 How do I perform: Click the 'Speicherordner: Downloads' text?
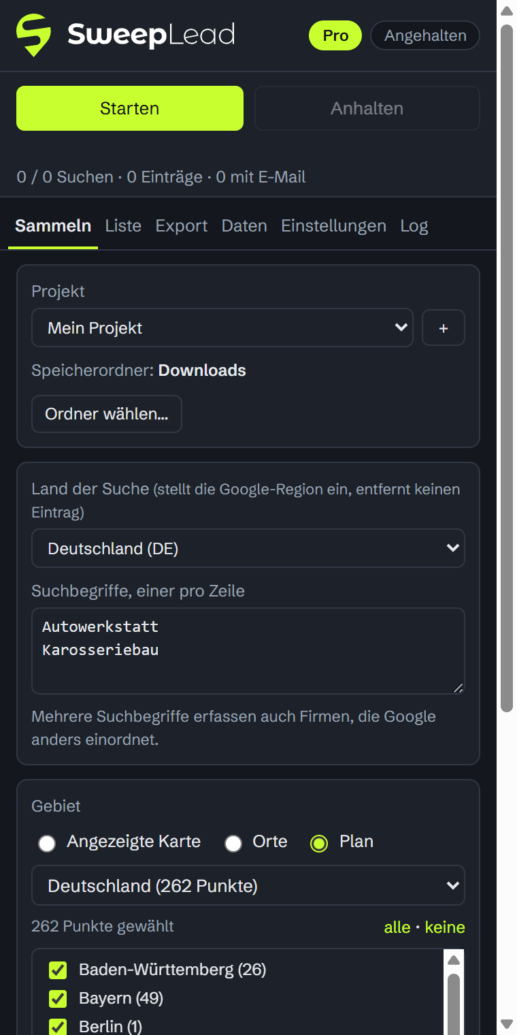pyautogui.click(x=139, y=370)
